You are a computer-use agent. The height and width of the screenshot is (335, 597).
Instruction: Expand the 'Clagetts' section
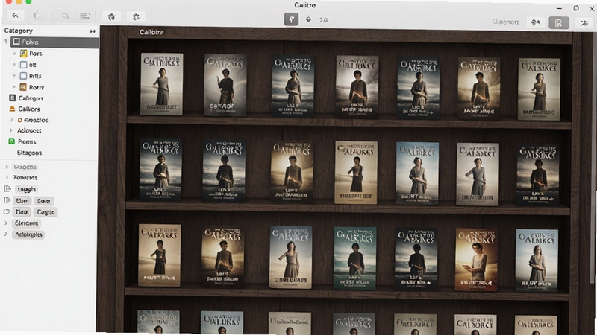7,167
